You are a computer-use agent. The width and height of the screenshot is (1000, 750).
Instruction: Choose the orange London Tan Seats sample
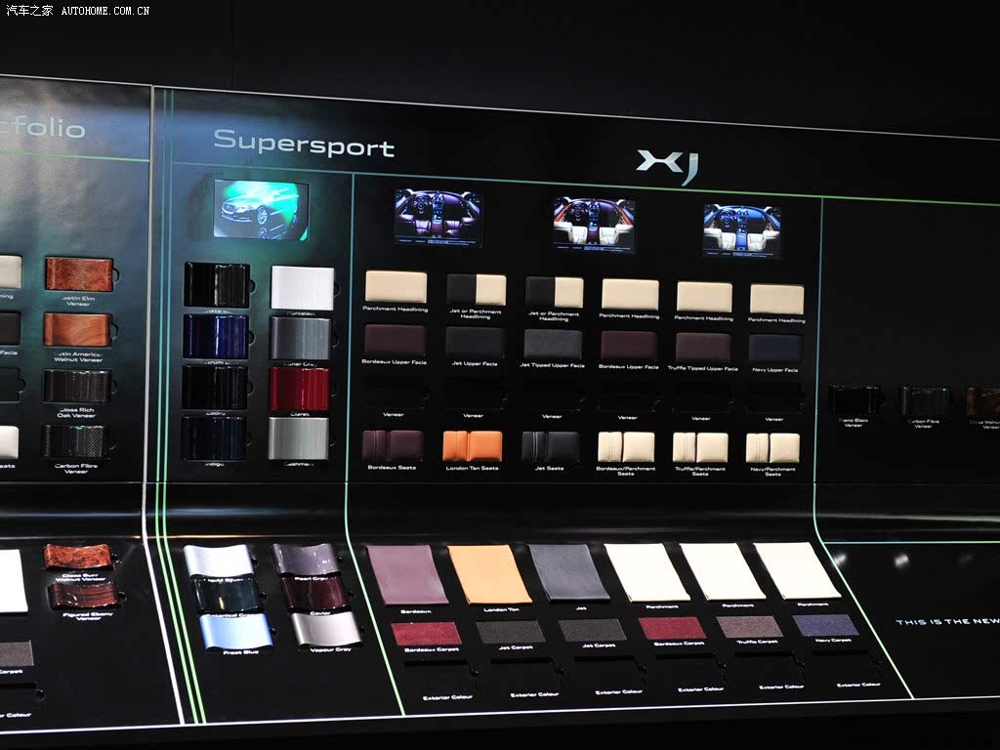pyautogui.click(x=472, y=445)
